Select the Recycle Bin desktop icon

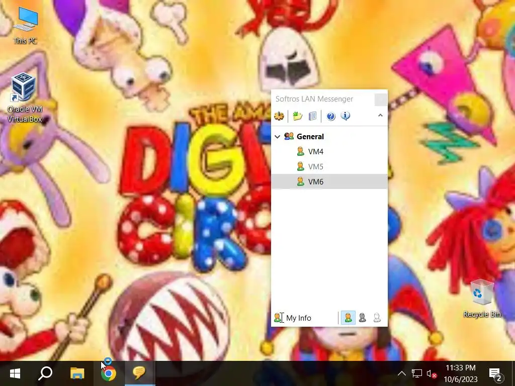pyautogui.click(x=481, y=299)
